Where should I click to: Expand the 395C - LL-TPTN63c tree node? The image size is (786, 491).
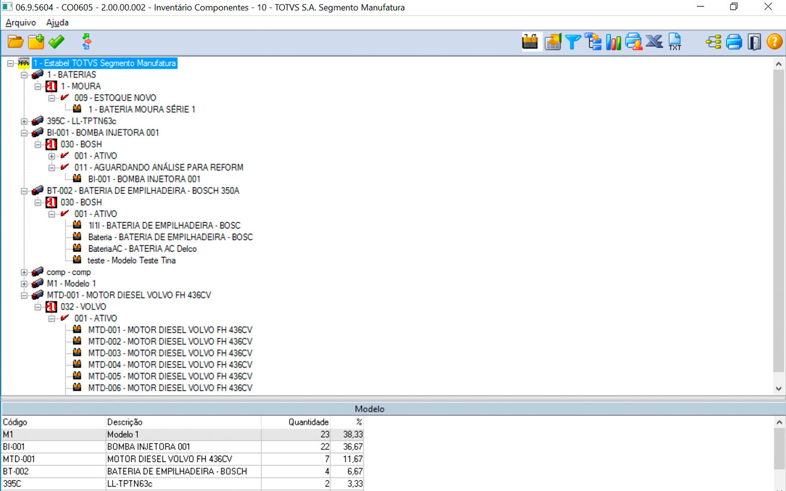24,121
